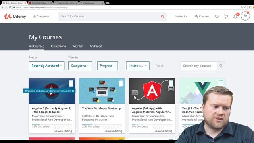
Task: Leave a Rating on Angular 5 course
Action: click(x=63, y=131)
